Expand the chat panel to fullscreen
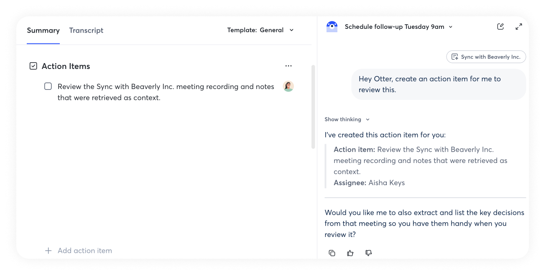 pos(518,27)
